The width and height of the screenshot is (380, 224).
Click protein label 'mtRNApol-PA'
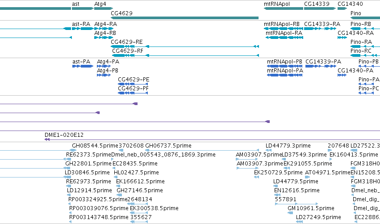pyautogui.click(x=285, y=71)
